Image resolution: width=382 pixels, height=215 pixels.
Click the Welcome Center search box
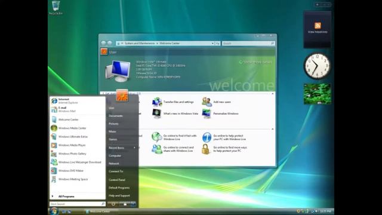pos(248,44)
